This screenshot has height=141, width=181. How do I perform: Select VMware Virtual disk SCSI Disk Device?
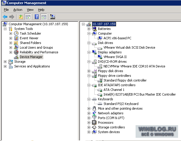pos(129,47)
